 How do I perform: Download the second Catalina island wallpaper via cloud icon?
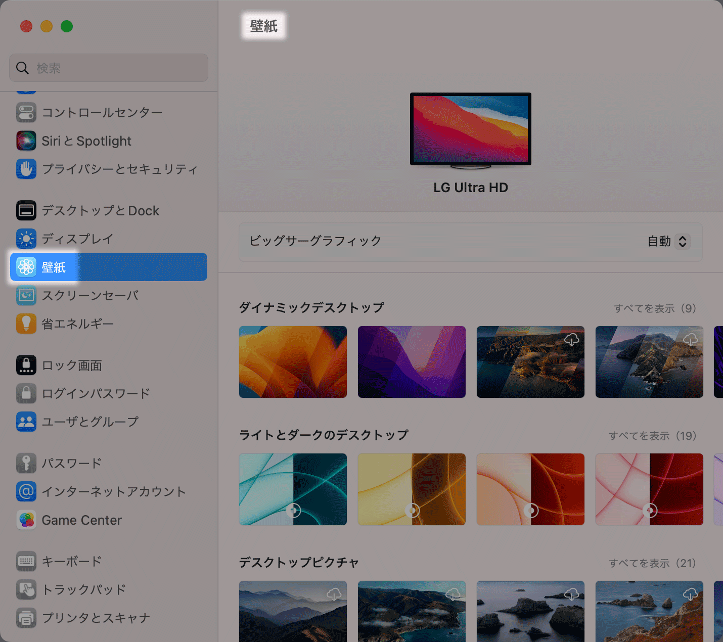(691, 339)
